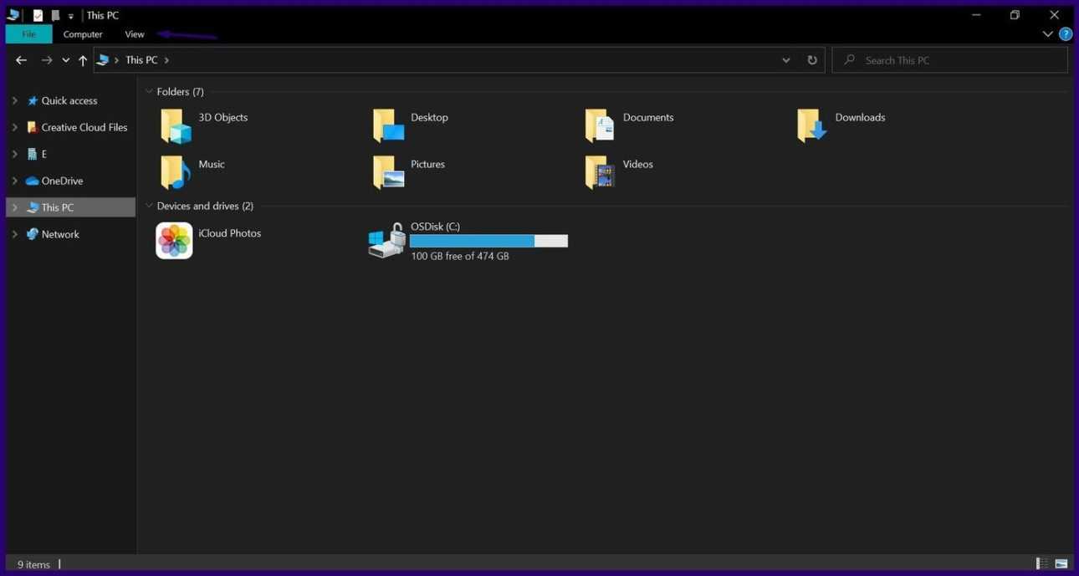Open the iCloud Photos icon
Screen dimensions: 1079x576
tap(174, 241)
